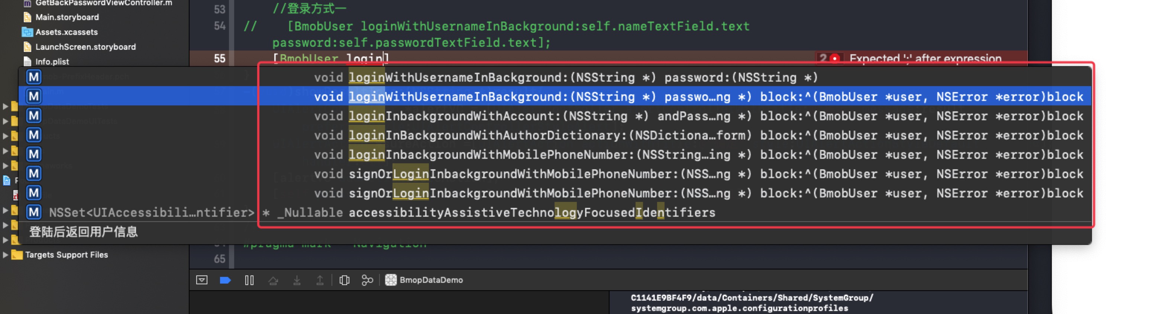
Task: Expand the Targets Support Files disclosure triangle
Action: [x=5, y=255]
